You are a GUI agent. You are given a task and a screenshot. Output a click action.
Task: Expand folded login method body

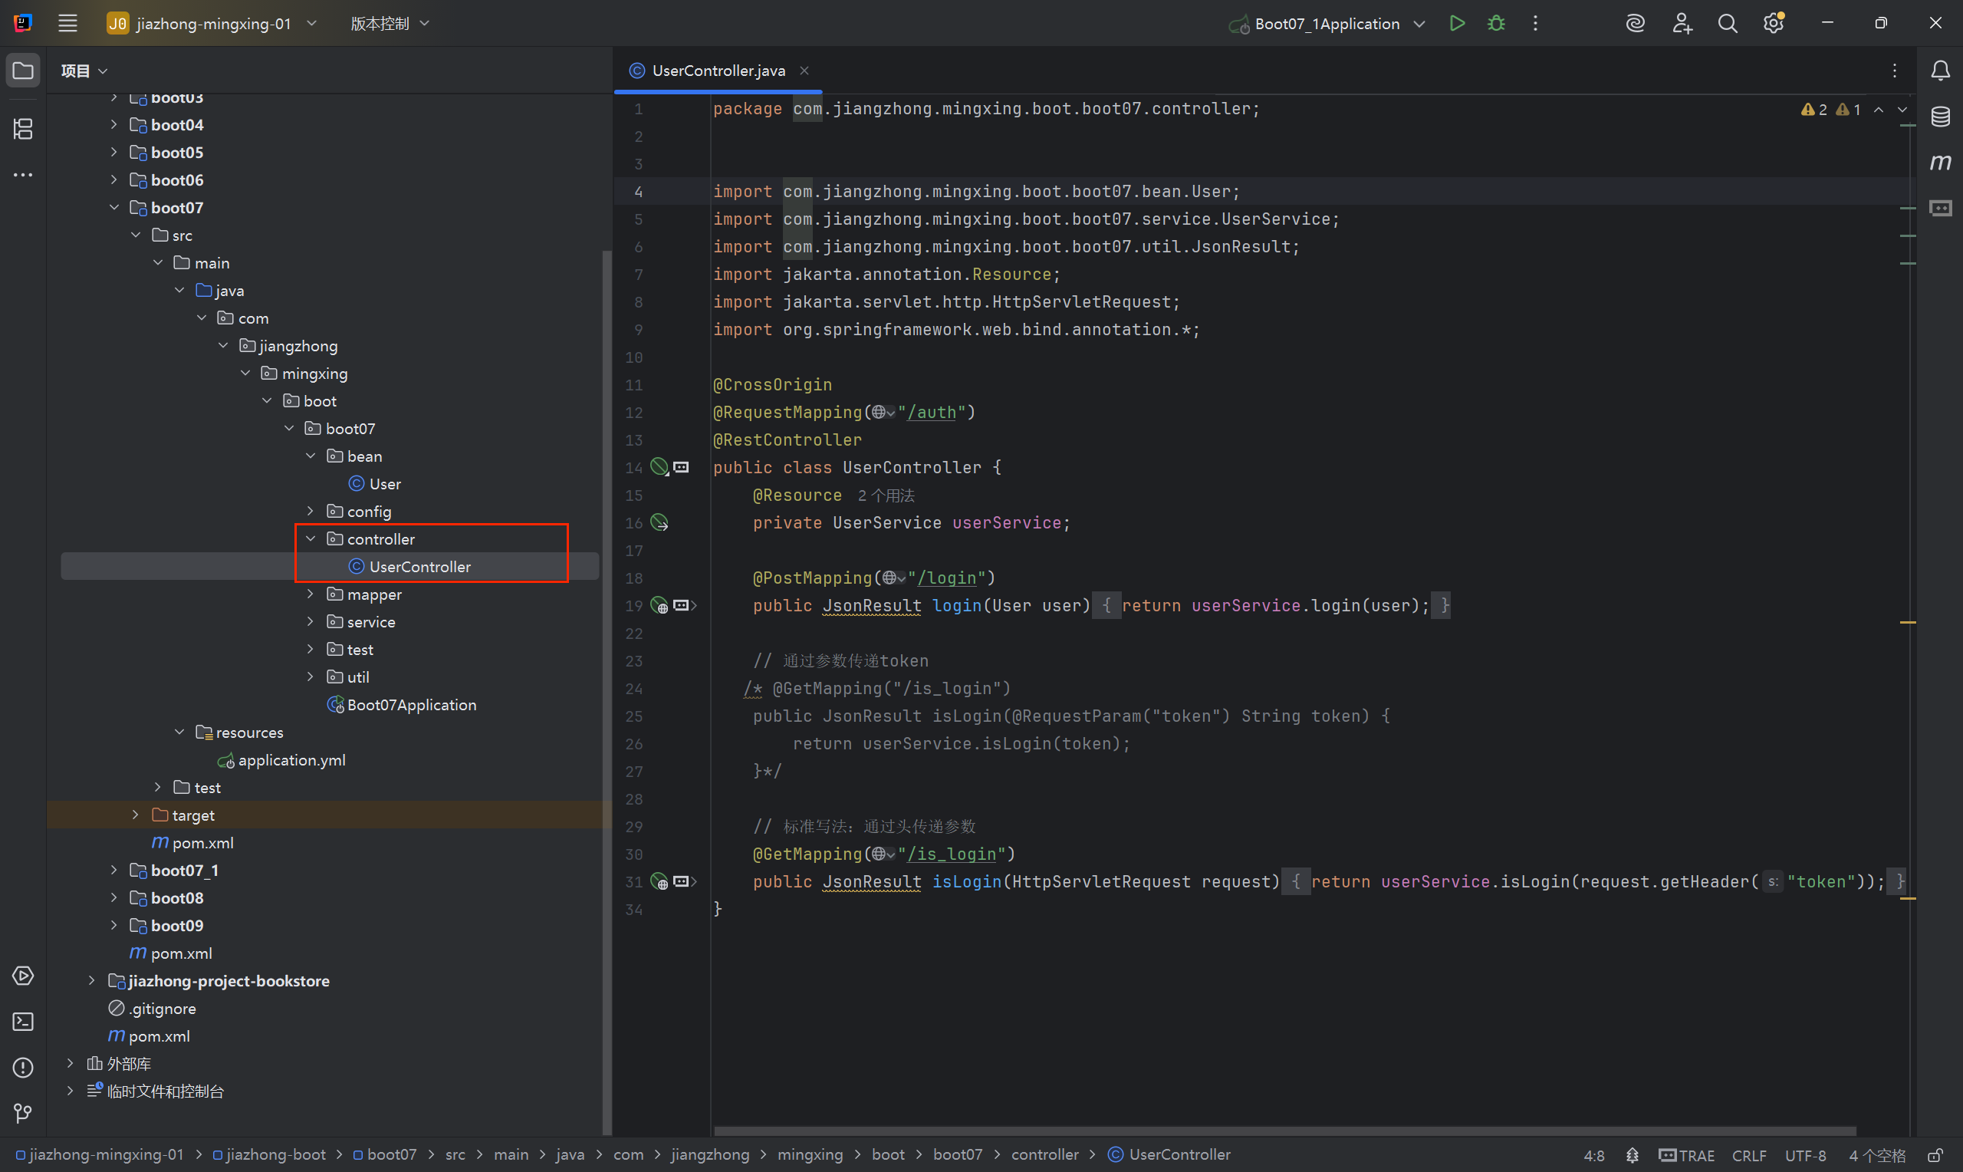coord(694,606)
